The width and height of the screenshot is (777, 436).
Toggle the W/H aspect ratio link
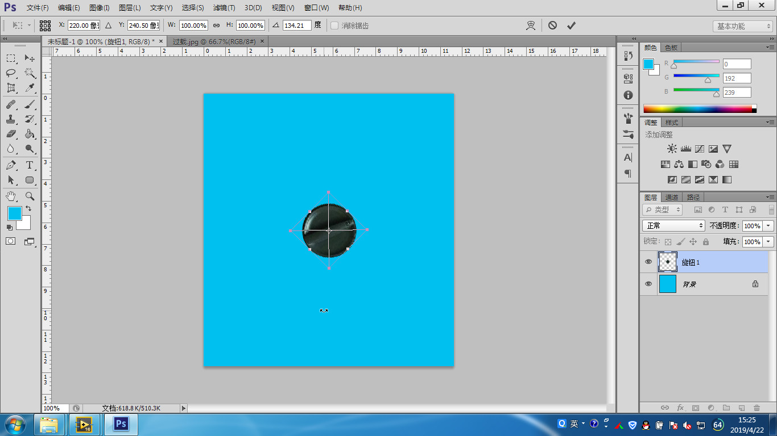coord(216,26)
